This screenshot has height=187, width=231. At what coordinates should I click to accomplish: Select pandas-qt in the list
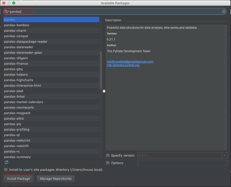[x=51, y=135]
